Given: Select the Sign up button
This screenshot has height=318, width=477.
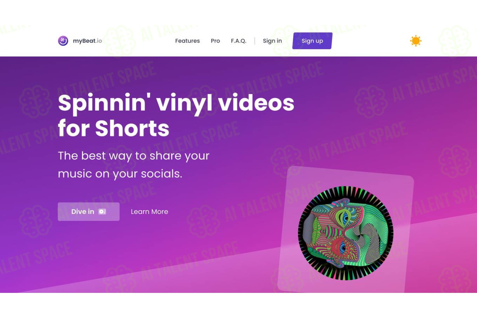Looking at the screenshot, I should coord(312,41).
